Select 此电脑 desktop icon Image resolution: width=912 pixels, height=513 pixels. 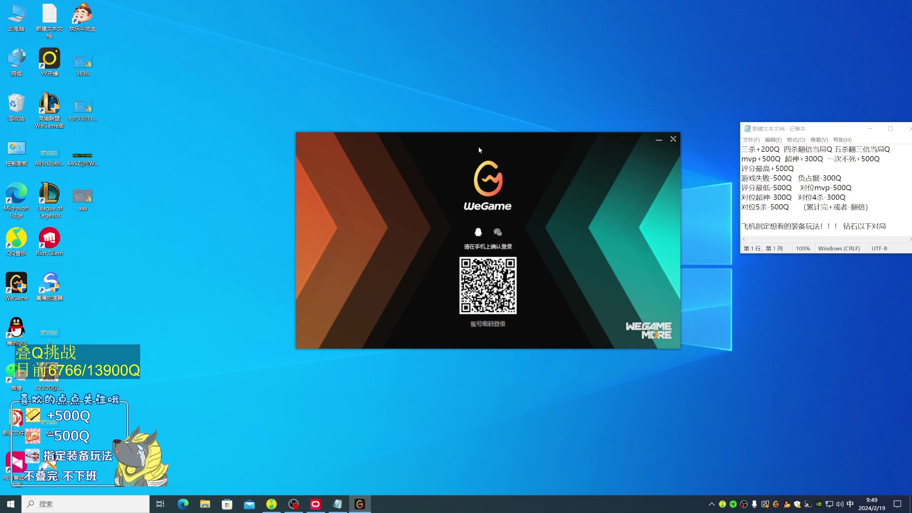(16, 18)
